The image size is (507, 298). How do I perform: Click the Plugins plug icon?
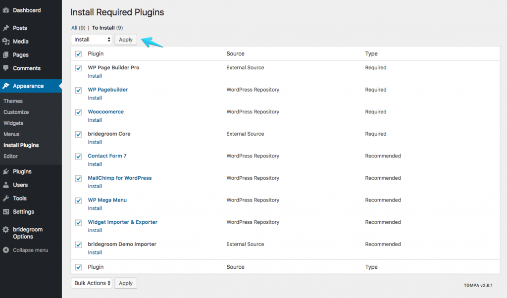click(x=6, y=172)
